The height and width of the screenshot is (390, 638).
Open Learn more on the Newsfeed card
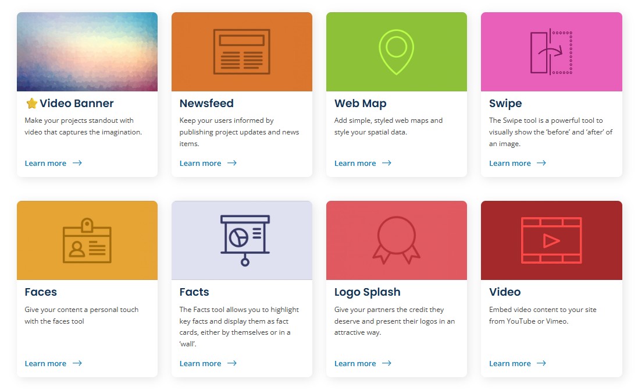click(x=200, y=163)
